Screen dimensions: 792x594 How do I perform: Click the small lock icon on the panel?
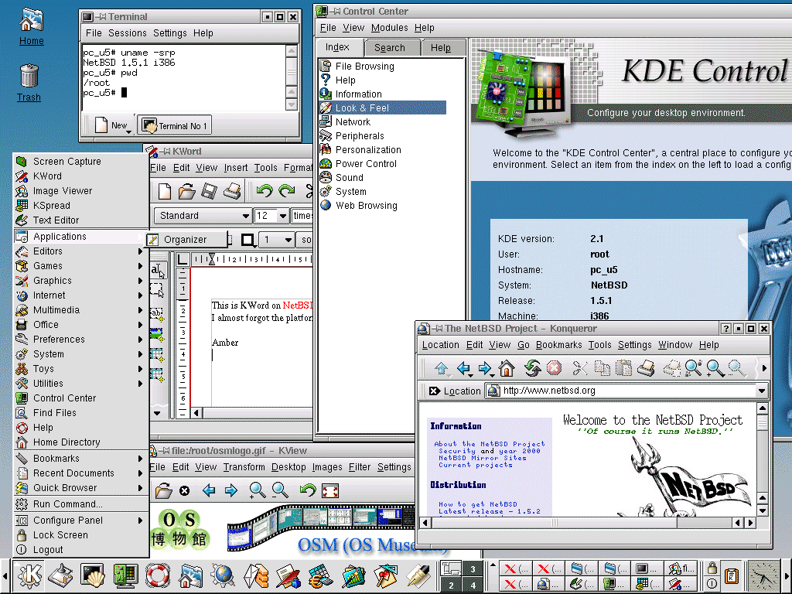pyautogui.click(x=712, y=568)
